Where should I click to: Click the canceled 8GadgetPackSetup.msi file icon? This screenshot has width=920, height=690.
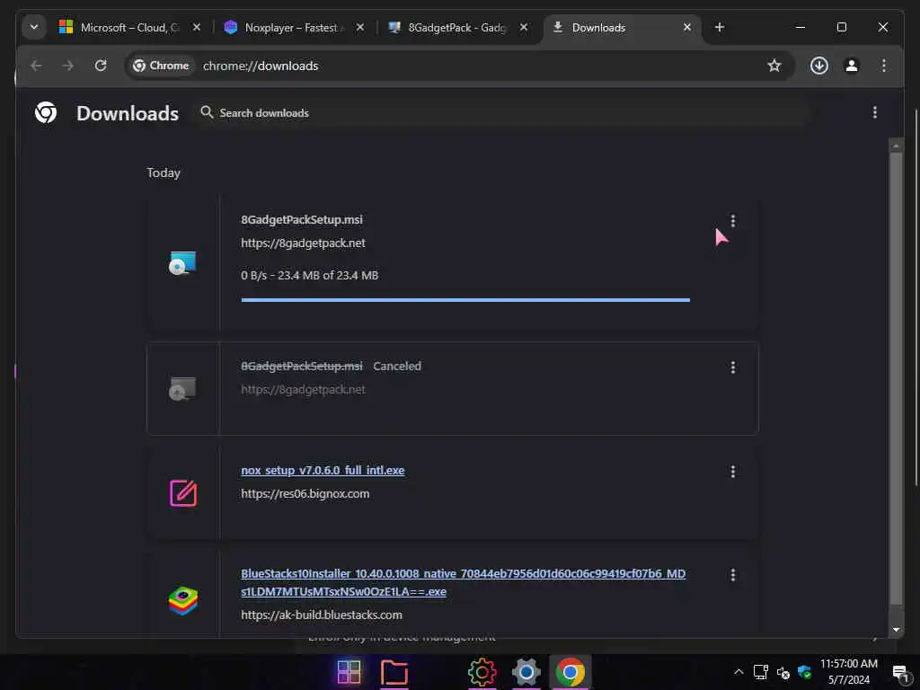[182, 388]
